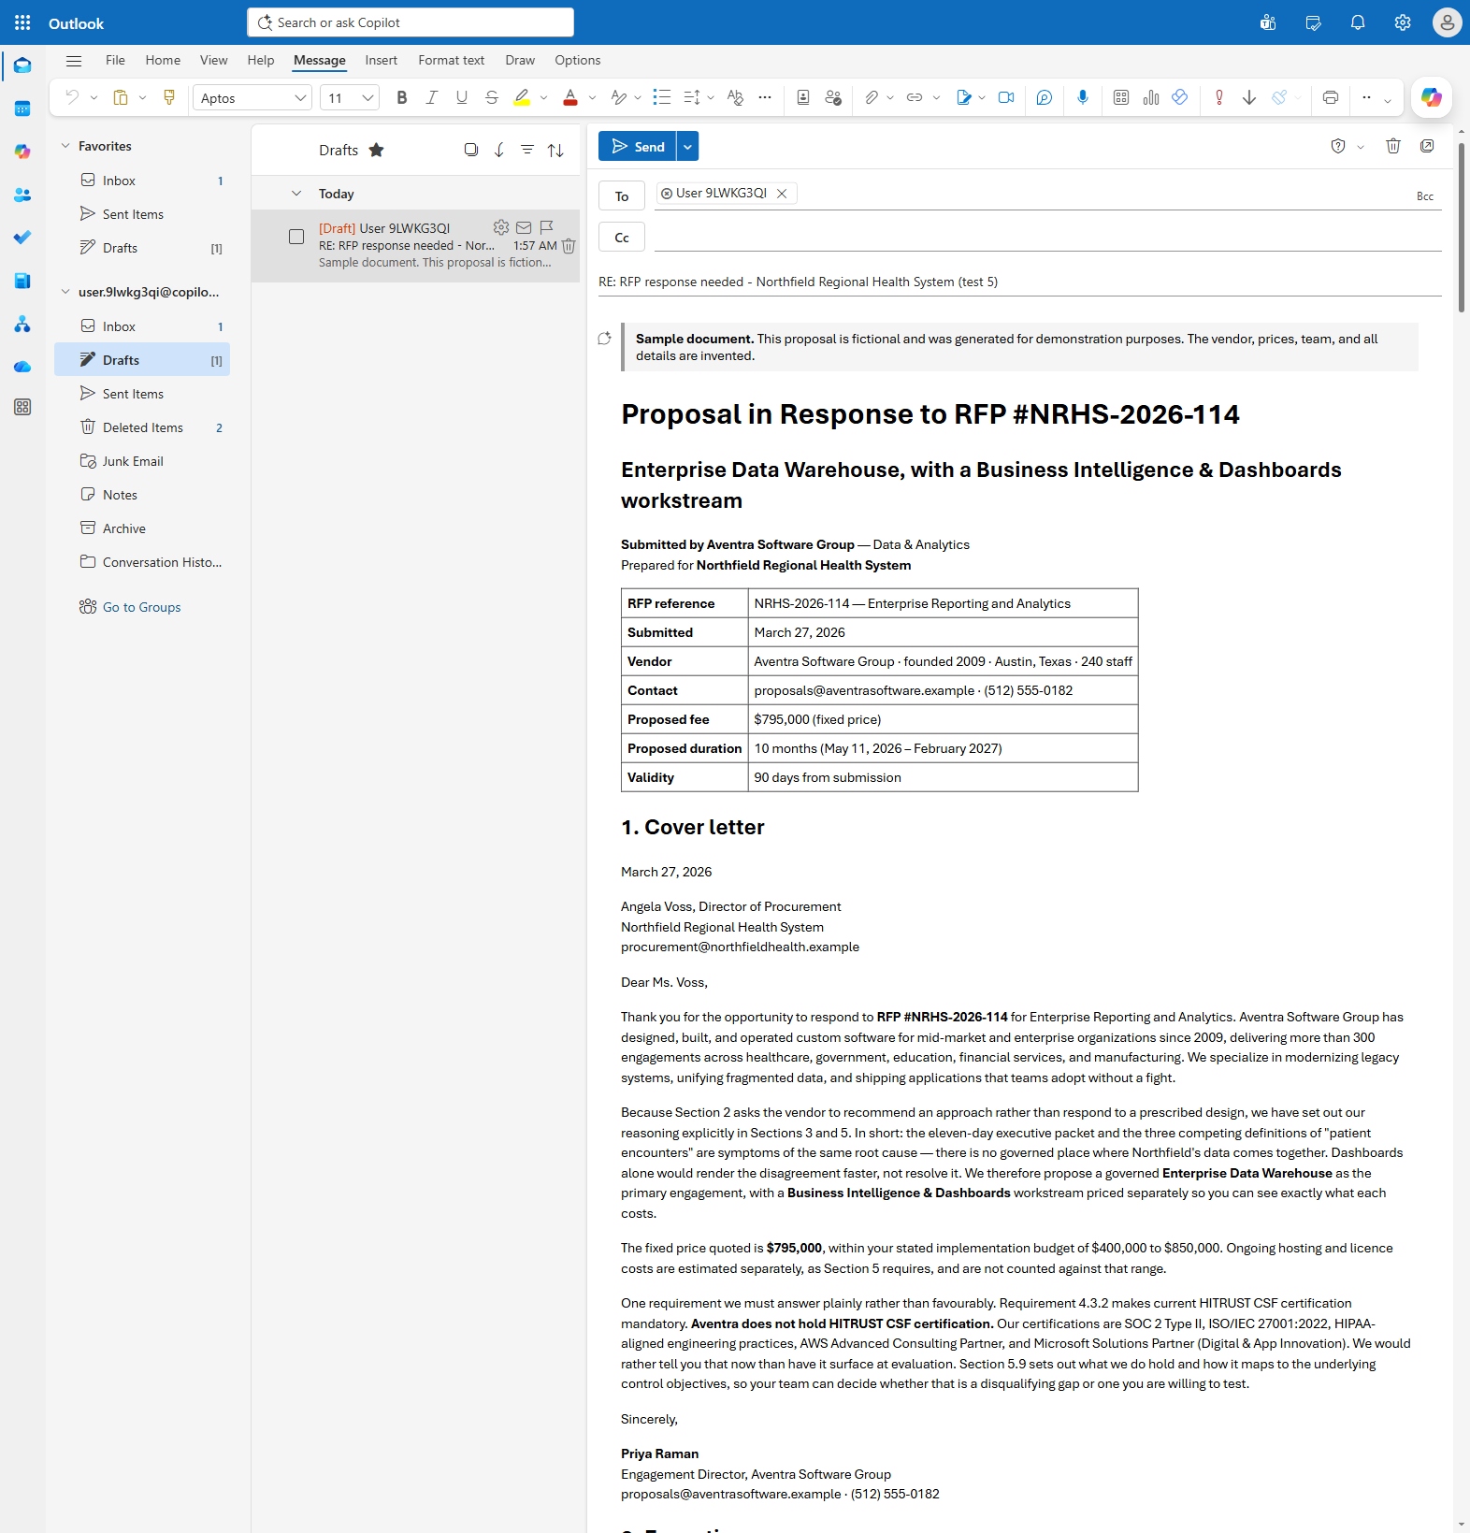Insert a bulleted list
Image resolution: width=1470 pixels, height=1533 pixels.
662,97
